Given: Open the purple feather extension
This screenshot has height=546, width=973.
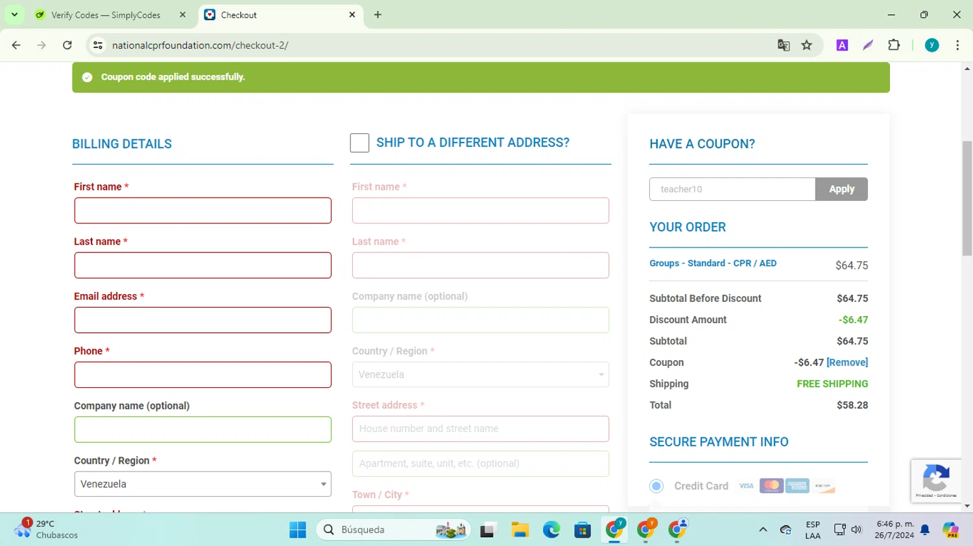Looking at the screenshot, I should [868, 45].
